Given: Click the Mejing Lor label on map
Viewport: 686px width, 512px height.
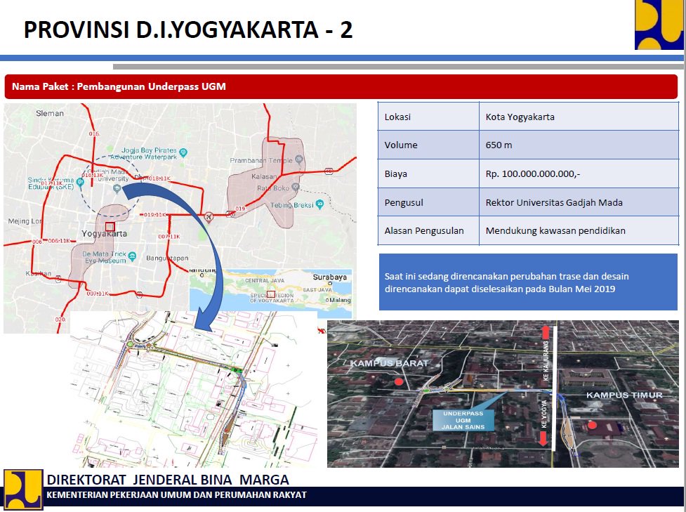Looking at the screenshot, I should pyautogui.click(x=25, y=221).
